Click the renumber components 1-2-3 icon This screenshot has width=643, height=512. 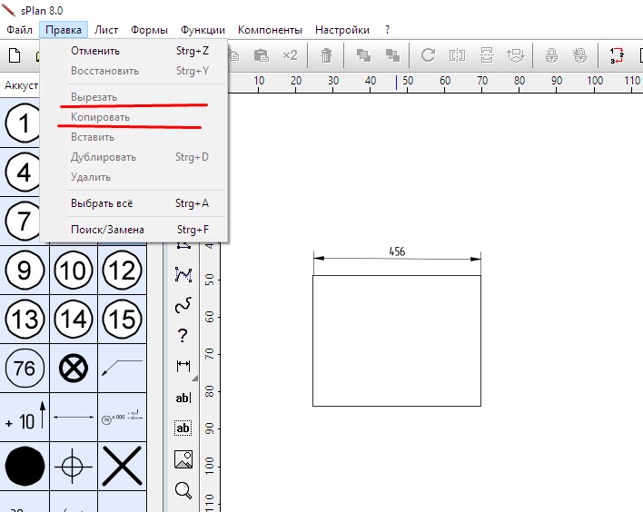coord(617,55)
